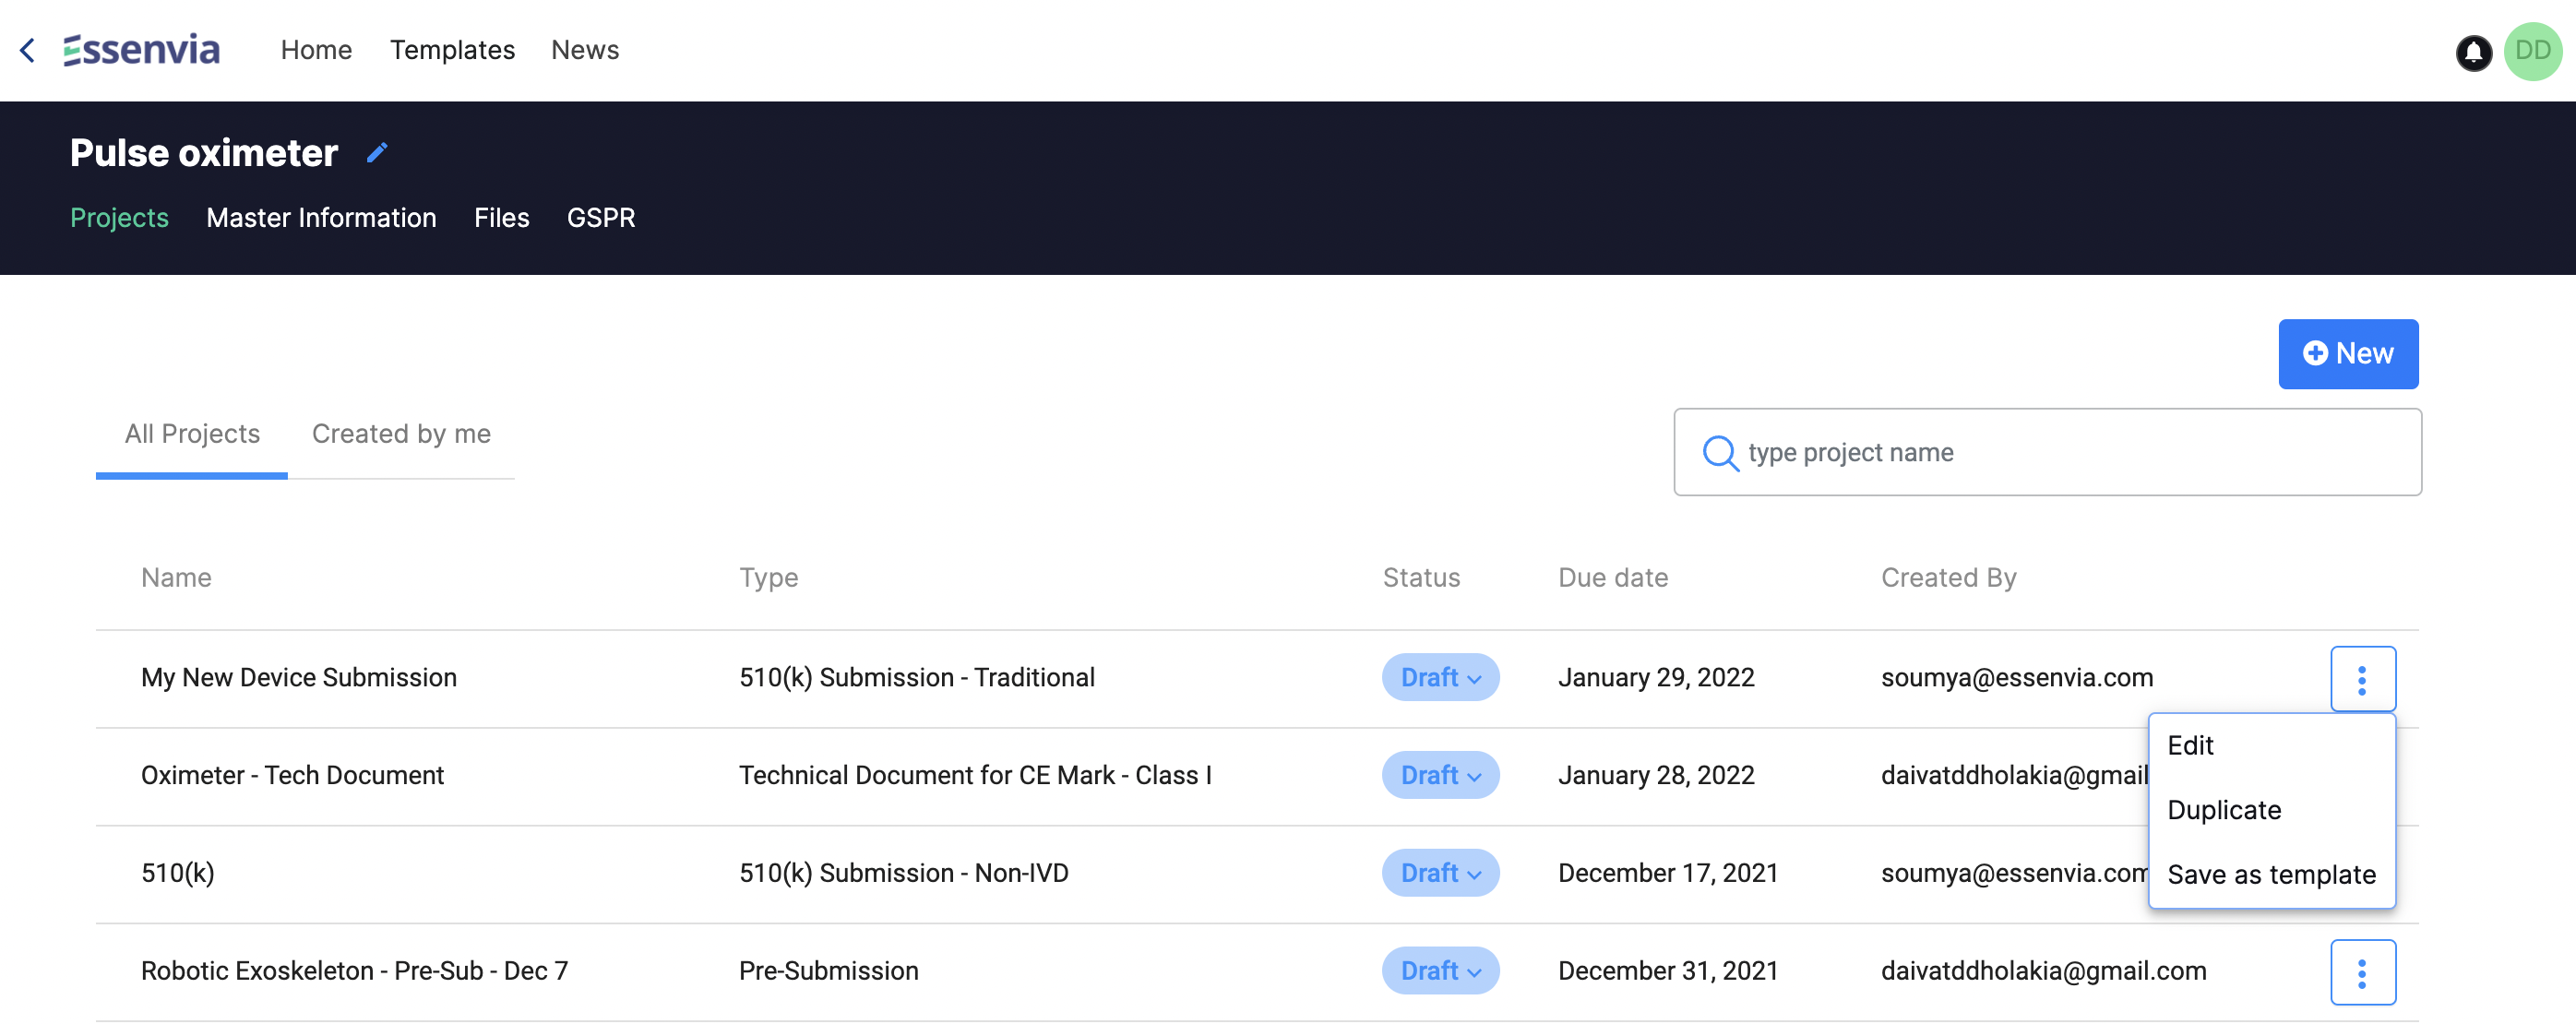2576x1024 pixels.
Task: Expand Draft status for My New Device Submission
Action: [1440, 678]
